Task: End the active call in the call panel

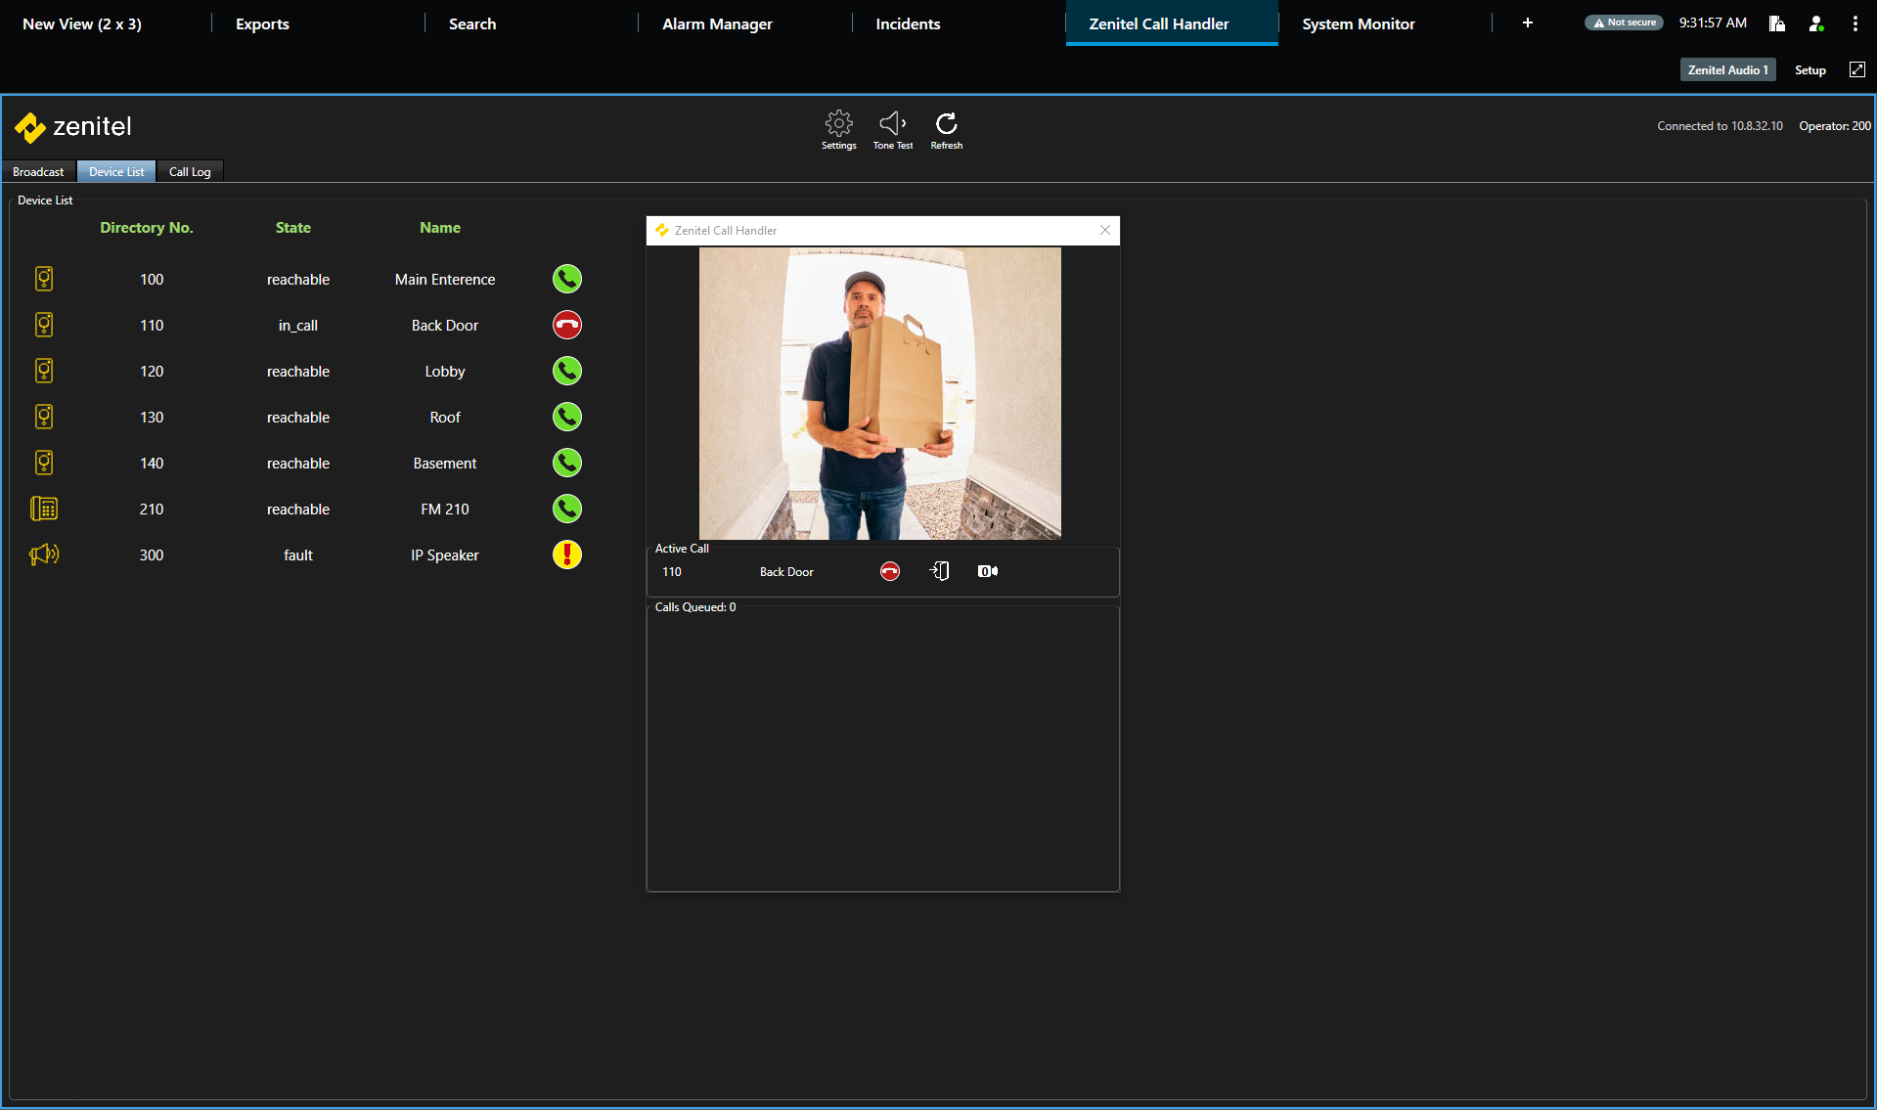Action: [889, 571]
